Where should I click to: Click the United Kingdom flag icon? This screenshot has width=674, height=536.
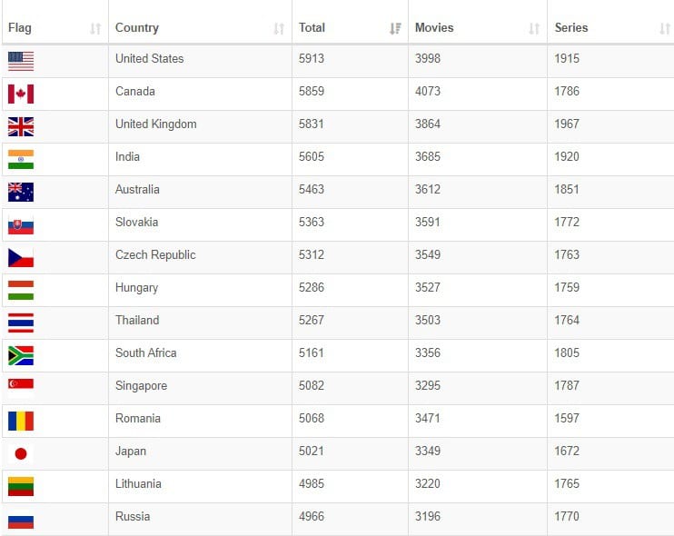click(21, 126)
